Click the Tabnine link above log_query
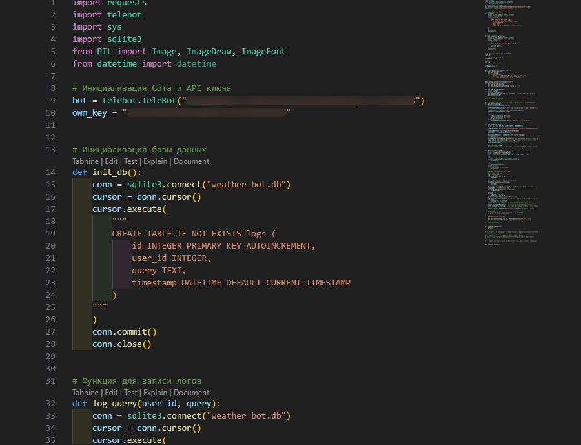This screenshot has width=581, height=445. (x=85, y=392)
